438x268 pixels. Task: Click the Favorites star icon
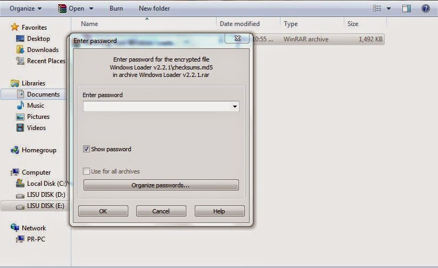[14, 27]
